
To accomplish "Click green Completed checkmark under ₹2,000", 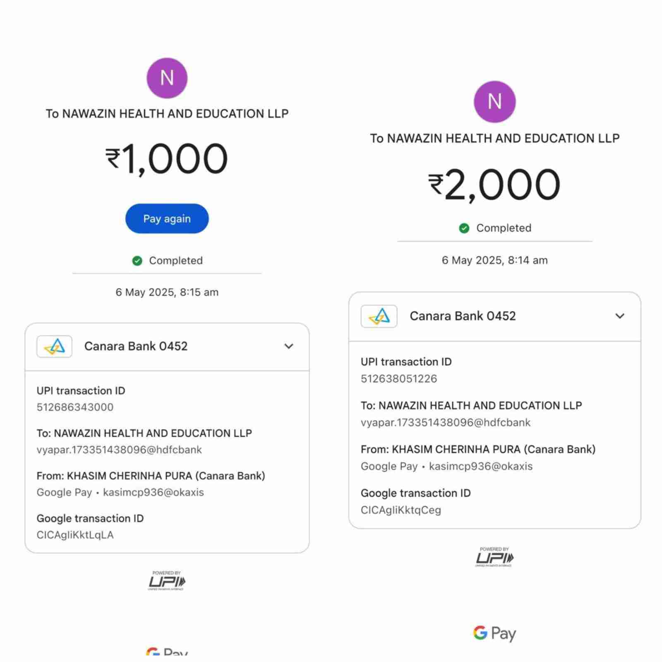I will pyautogui.click(x=464, y=228).
